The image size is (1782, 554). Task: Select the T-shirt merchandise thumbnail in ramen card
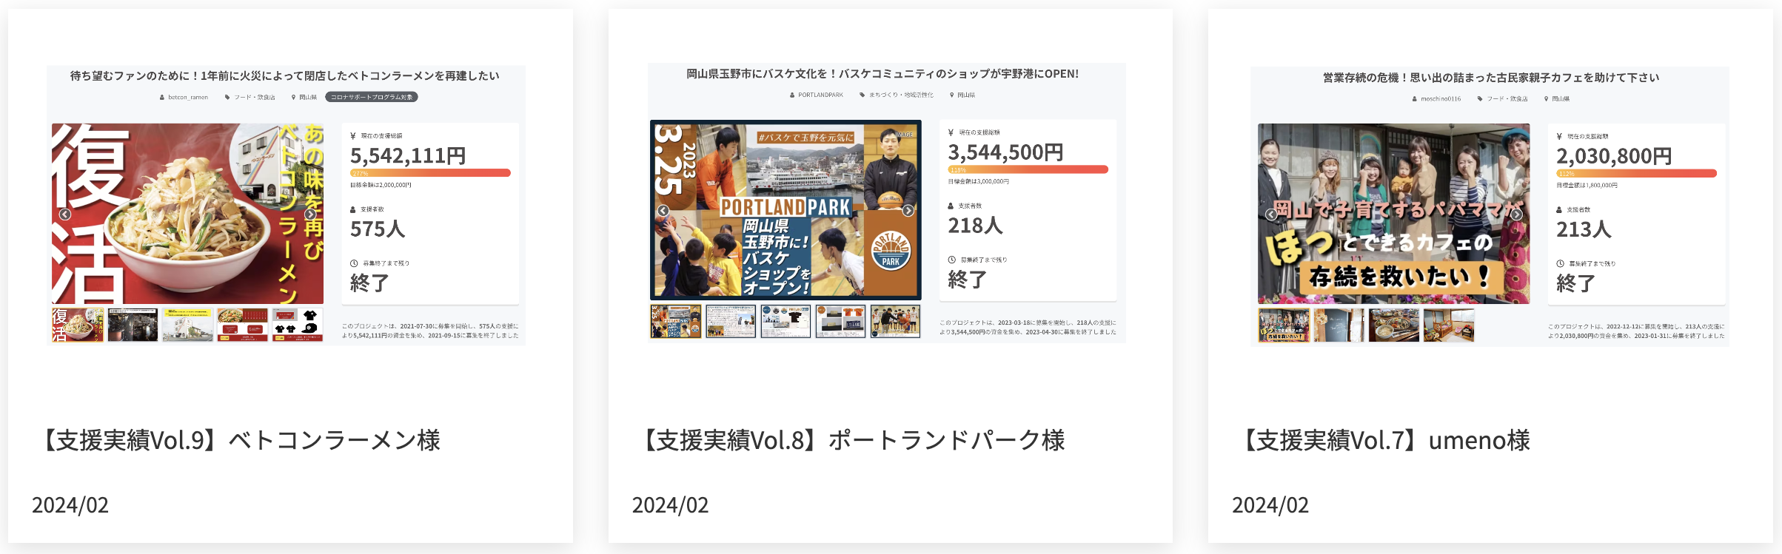tap(298, 325)
